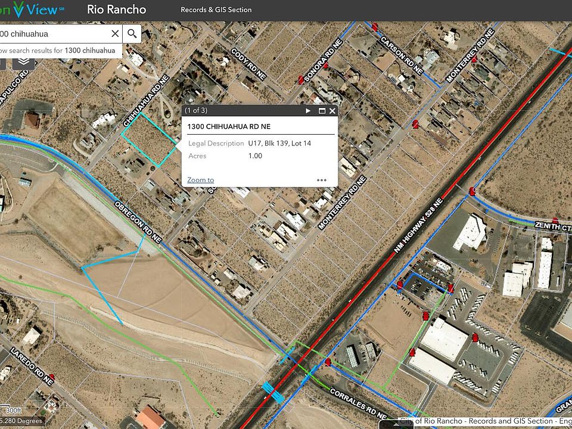572x429 pixels.
Task: Click fire hydrant on Sonora Rd NE
Action: pos(300,79)
